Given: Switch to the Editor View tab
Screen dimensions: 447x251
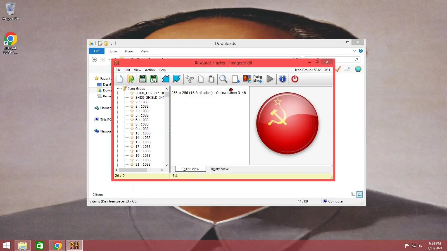Looking at the screenshot, I should (x=190, y=169).
